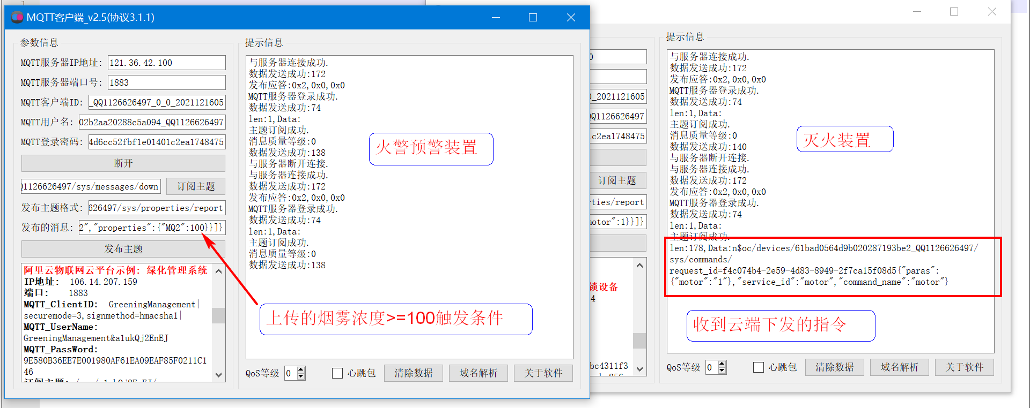Viewport: 1030px width, 408px height.
Task: Click the MQTT服务器端口号 field showing 1883
Action: coord(166,82)
